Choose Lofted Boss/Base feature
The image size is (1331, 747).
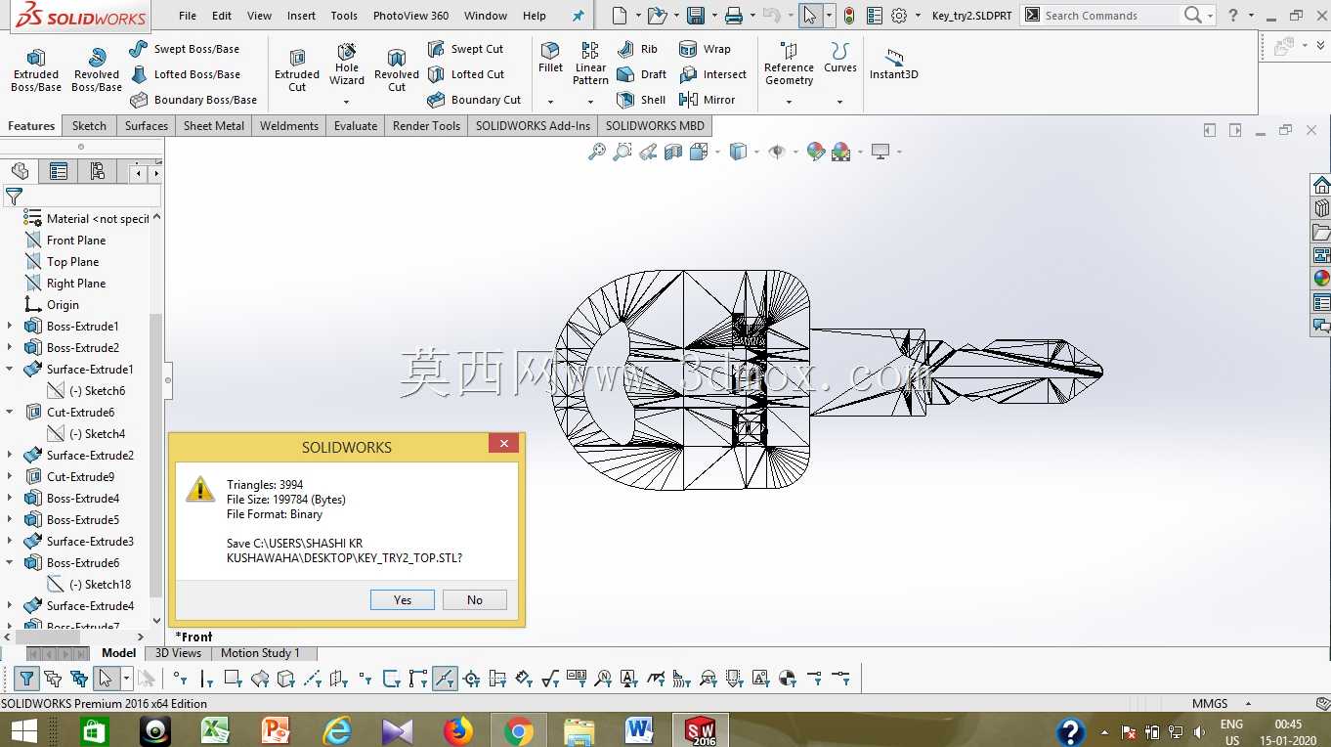click(x=185, y=74)
